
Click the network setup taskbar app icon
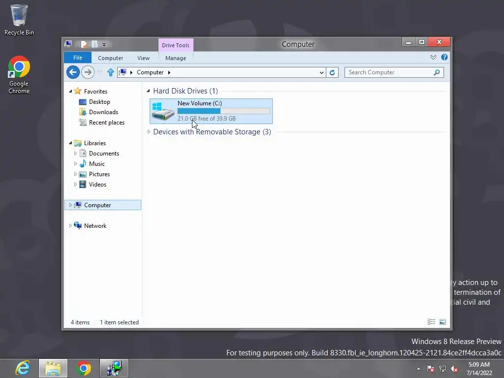click(114, 368)
